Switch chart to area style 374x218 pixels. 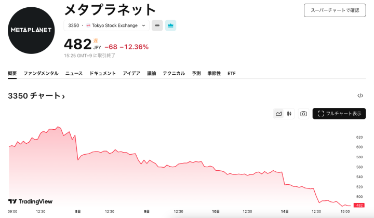[x=279, y=114]
